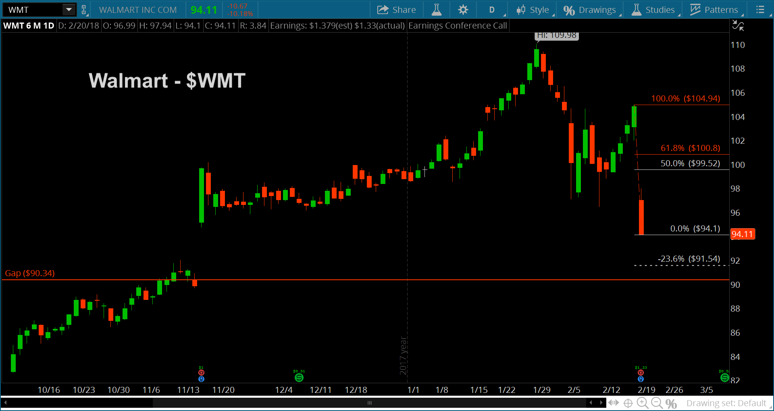Open the Drawing set: Default dropdown
This screenshot has height=411, width=774.
point(729,403)
